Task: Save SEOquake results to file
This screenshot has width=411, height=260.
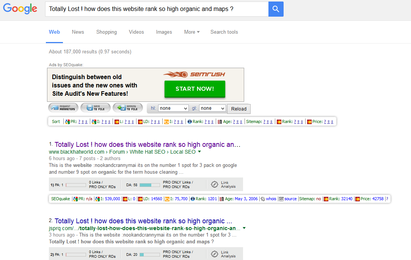Action: 96,107
